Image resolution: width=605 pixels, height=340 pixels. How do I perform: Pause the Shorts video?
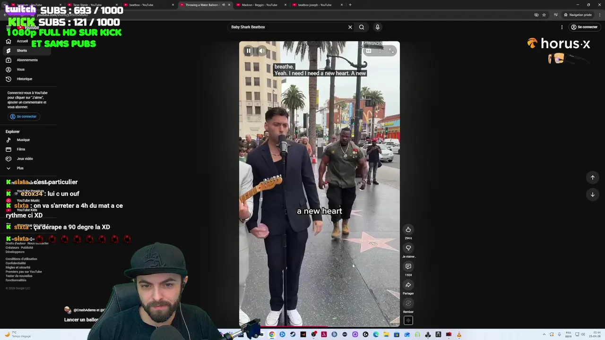[x=248, y=51]
